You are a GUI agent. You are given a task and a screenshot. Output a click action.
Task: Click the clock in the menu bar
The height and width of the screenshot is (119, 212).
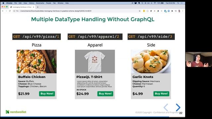pos(170,3)
